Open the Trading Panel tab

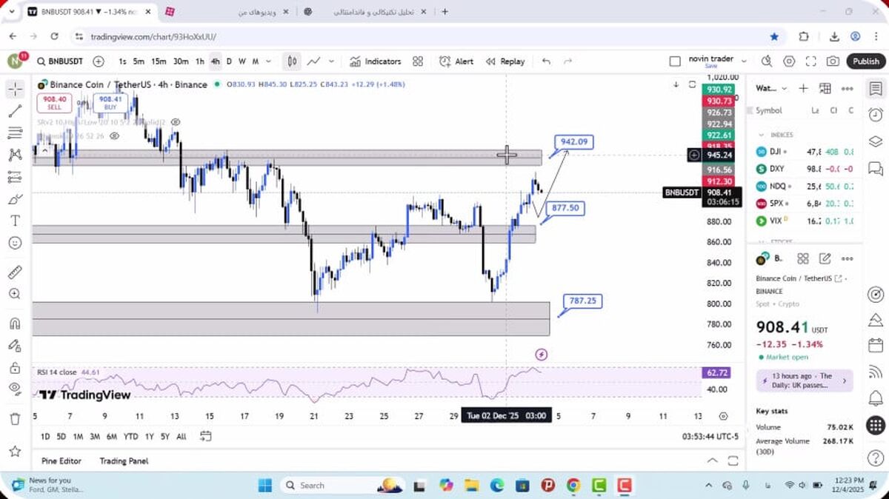[124, 461]
